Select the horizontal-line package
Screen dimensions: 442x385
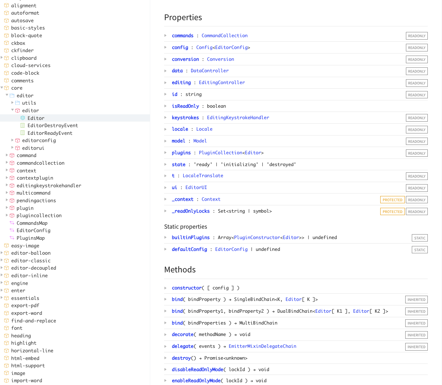pos(32,351)
